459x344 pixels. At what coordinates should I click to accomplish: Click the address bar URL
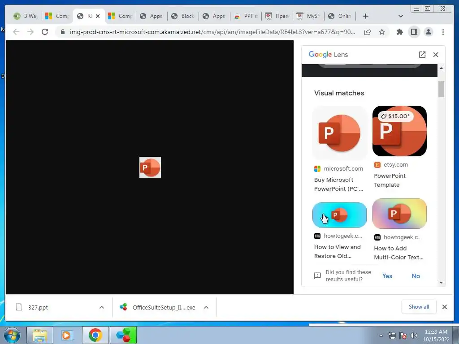(212, 32)
